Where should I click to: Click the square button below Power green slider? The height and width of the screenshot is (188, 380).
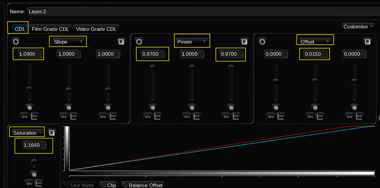(x=192, y=107)
